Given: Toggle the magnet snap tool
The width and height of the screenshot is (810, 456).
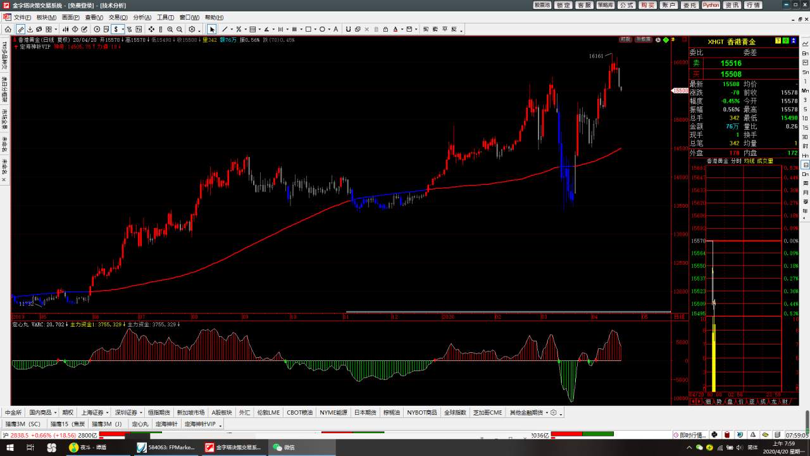Looking at the screenshot, I should pos(349,29).
